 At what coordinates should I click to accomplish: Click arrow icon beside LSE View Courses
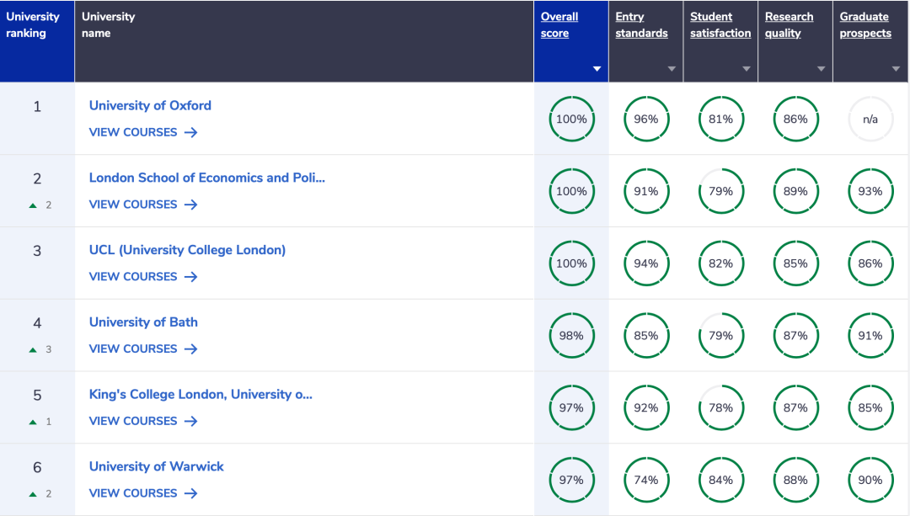pyautogui.click(x=191, y=205)
